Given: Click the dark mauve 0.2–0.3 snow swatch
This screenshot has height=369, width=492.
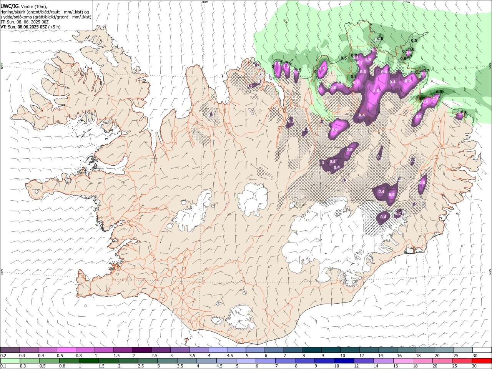Looking at the screenshot, I should point(10,350).
